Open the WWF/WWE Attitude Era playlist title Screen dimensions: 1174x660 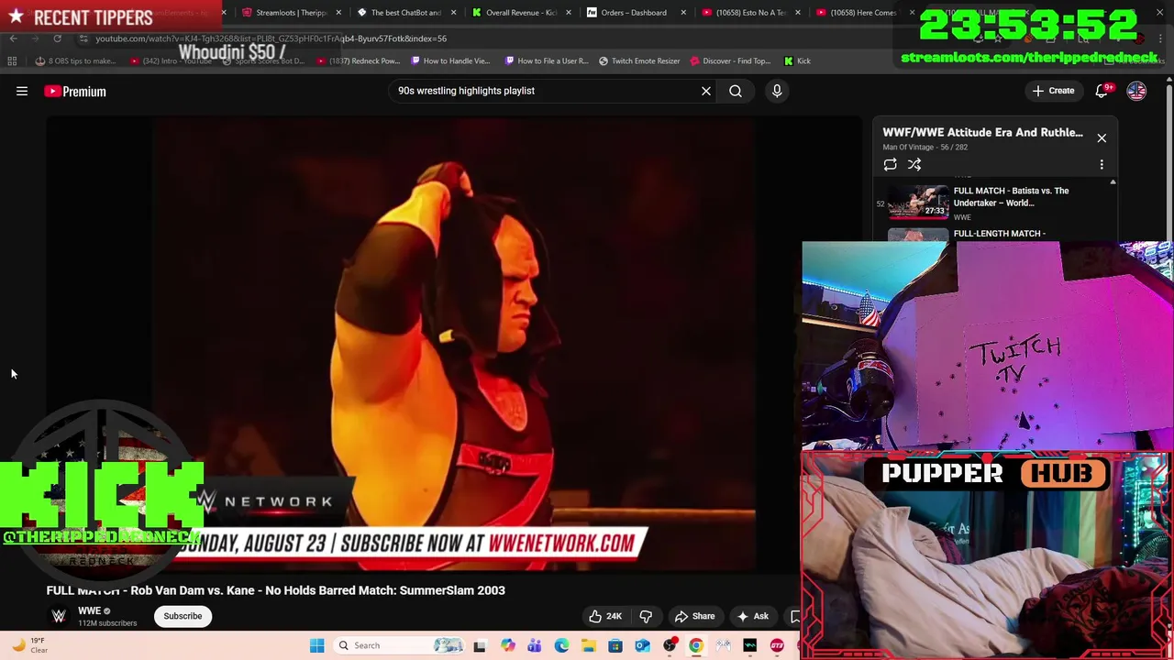(x=982, y=132)
